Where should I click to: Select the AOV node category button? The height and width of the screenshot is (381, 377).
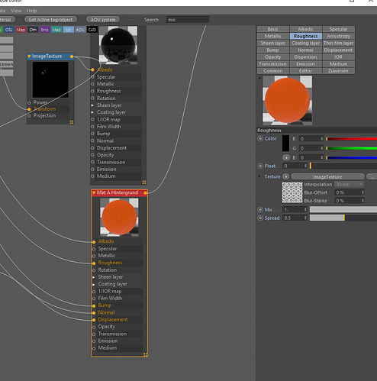click(x=80, y=30)
